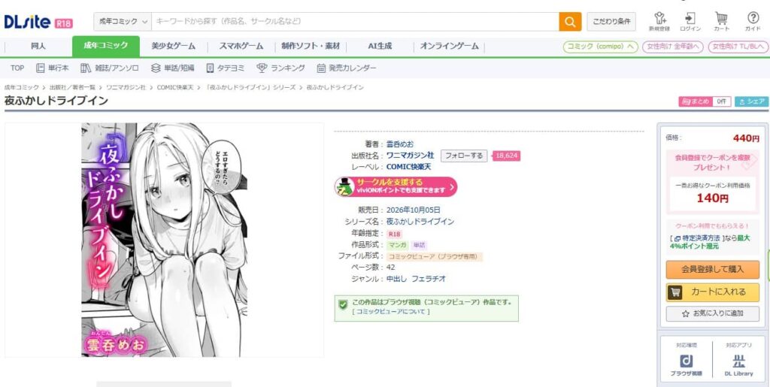This screenshot has width=770, height=387.
Task: Switch to the AI生成 tab
Action: (380, 46)
